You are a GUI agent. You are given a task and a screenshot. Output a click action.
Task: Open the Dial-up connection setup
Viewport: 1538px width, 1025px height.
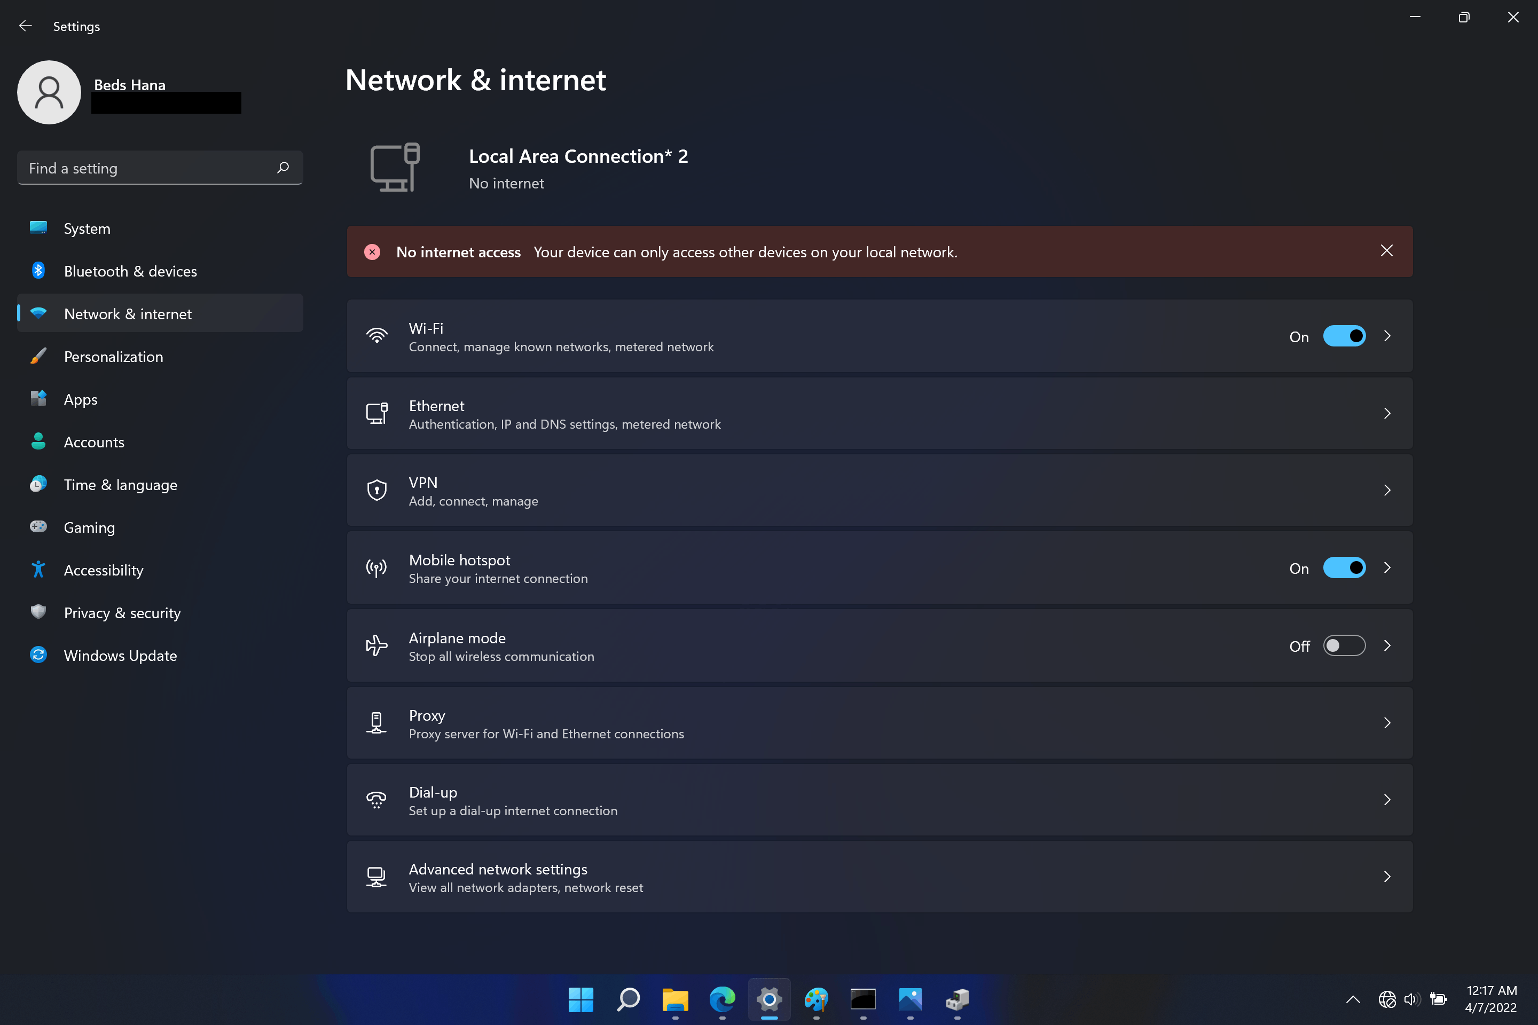(x=879, y=800)
